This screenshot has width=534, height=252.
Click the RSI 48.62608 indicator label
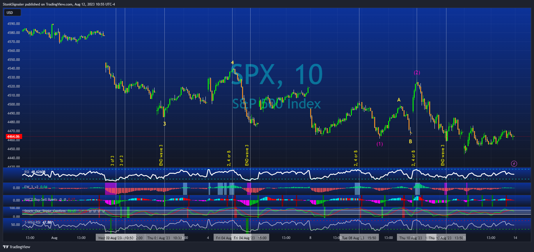[35, 172]
